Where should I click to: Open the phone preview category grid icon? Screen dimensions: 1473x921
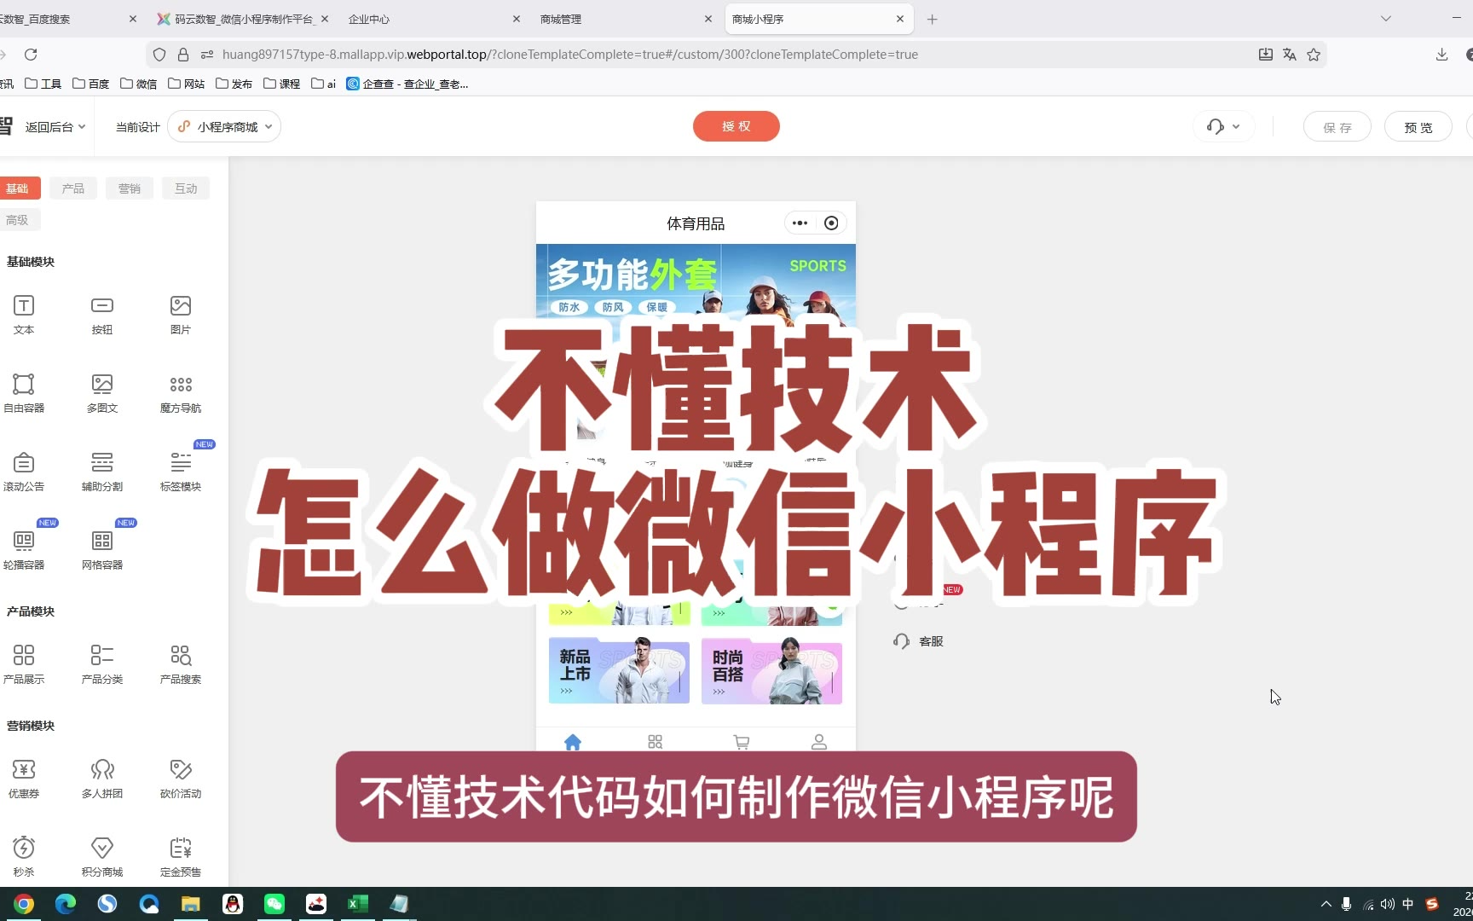(655, 742)
